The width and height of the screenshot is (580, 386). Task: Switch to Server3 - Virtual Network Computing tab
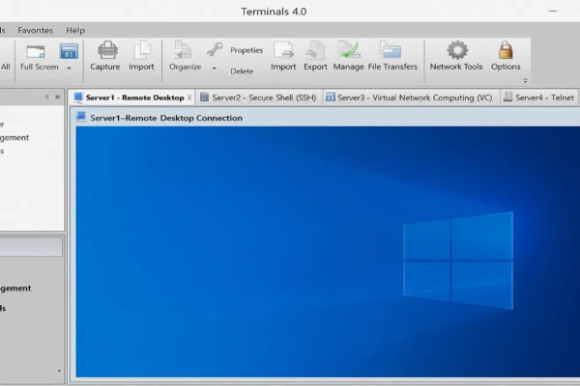pos(410,97)
